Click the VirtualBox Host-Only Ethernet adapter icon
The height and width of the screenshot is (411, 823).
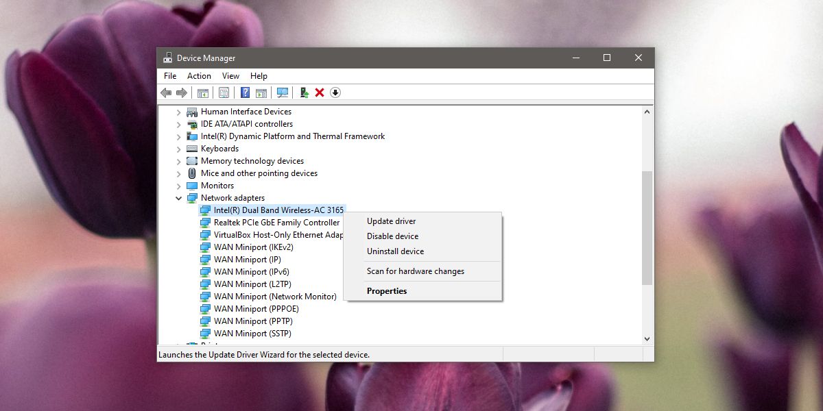205,235
